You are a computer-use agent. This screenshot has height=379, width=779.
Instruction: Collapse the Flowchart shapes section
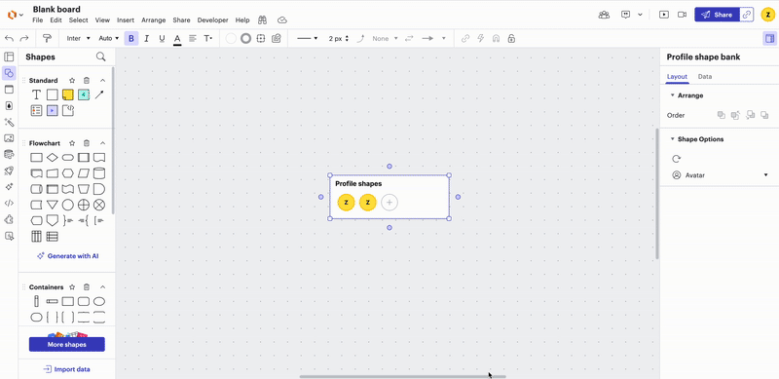click(103, 143)
